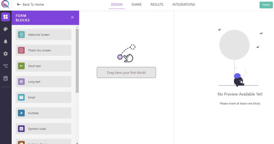Click the Opinion Scale block icon
The height and width of the screenshot is (144, 274).
(x=21, y=129)
